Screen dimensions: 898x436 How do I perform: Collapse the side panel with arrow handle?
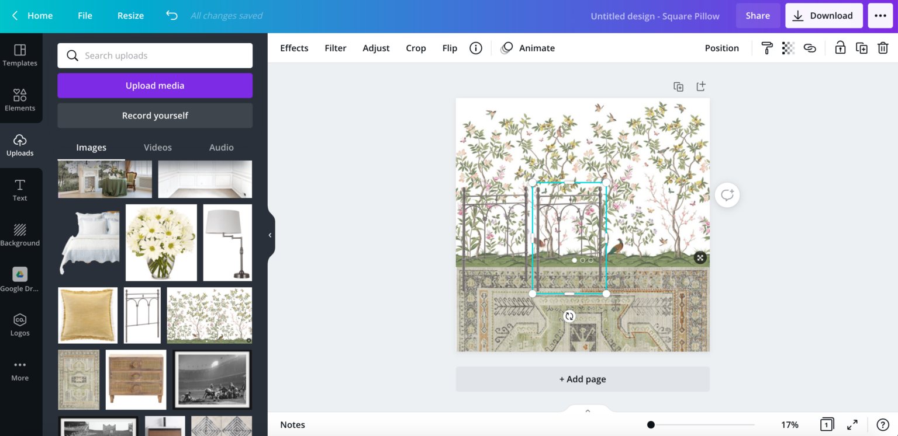coord(271,235)
